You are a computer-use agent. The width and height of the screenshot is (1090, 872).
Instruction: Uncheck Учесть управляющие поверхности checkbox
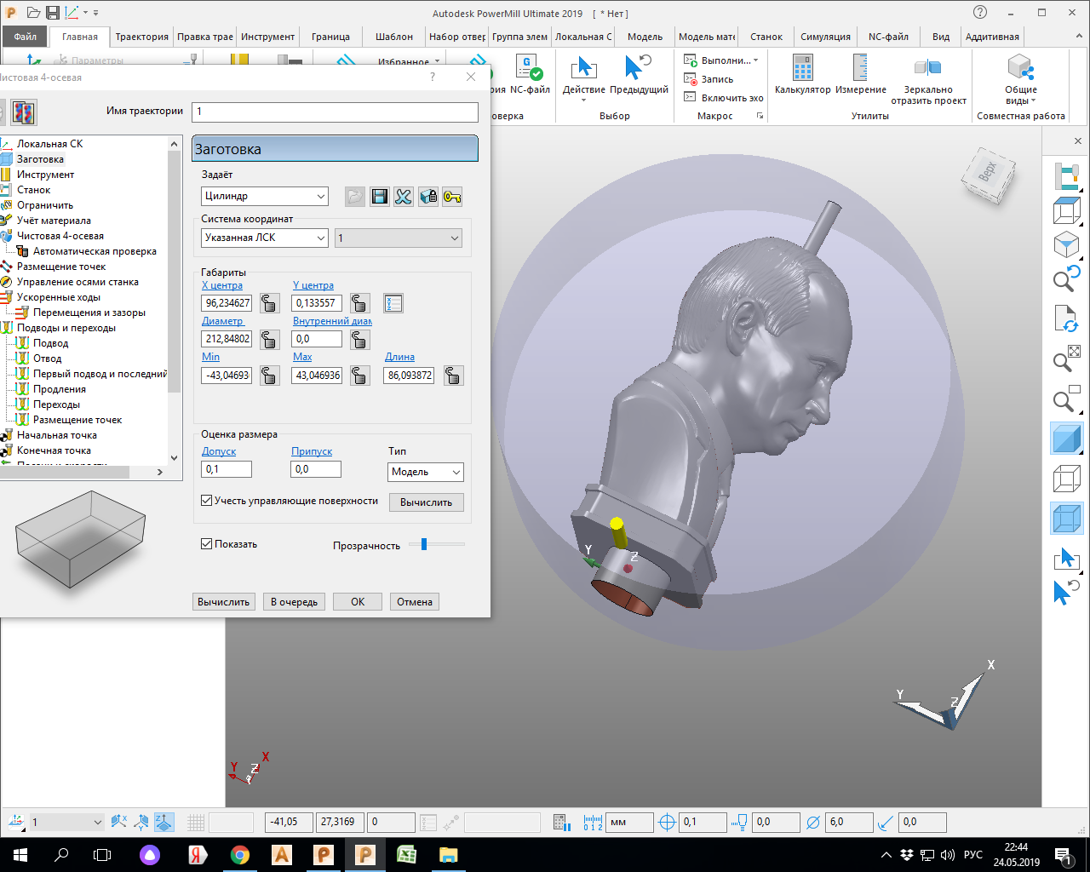pos(207,501)
